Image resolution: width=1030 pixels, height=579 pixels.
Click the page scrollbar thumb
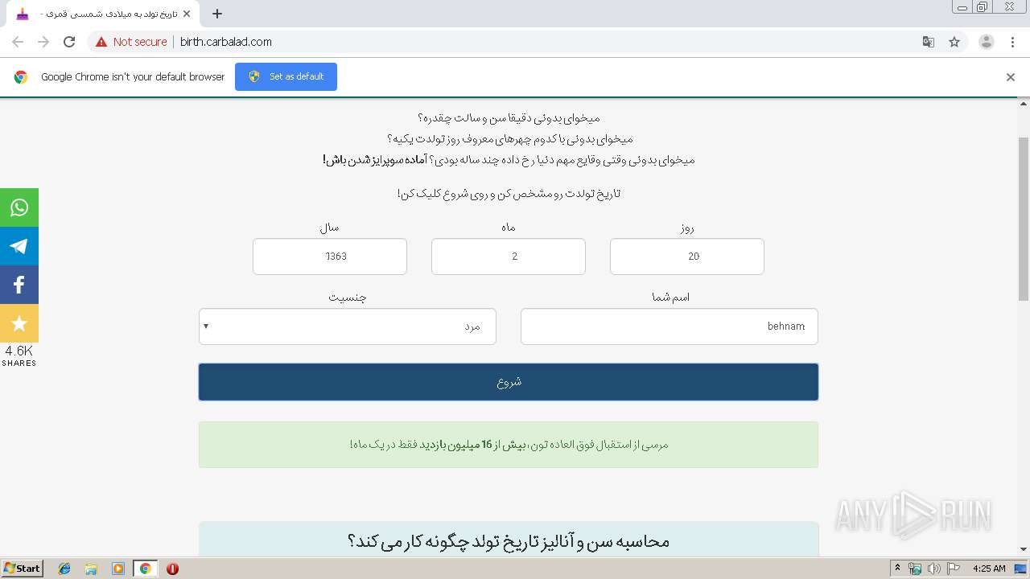pos(1024,219)
